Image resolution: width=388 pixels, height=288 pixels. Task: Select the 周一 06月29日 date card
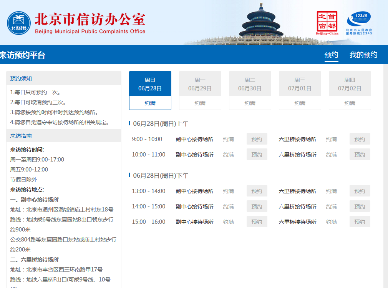tap(200, 90)
